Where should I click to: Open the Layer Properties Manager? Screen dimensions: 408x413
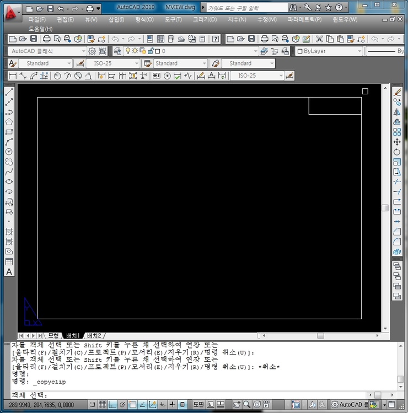(x=117, y=51)
